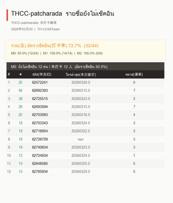Screen dimensions: 173x203
Task: Click the 'คลาส(课耗)' column header
Action: (x=134, y=74)
